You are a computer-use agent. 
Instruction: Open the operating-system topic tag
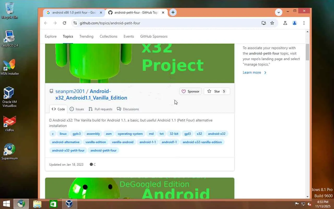(130, 134)
